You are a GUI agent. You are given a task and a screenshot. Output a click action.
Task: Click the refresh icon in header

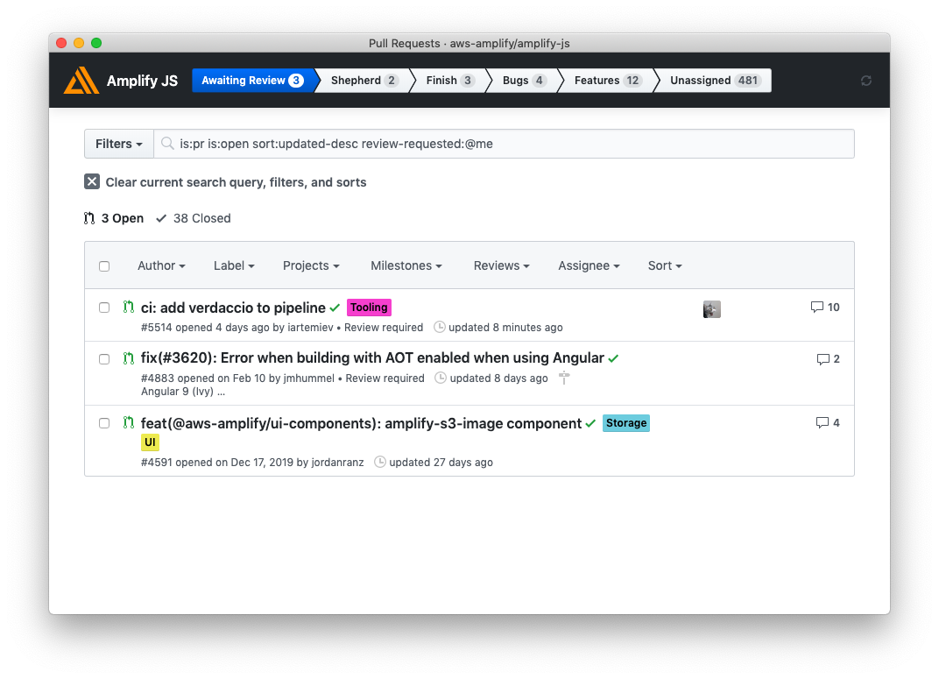866,81
